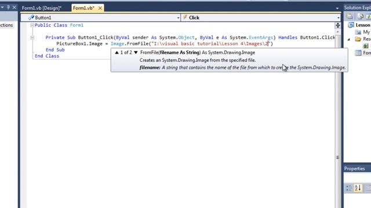Click the Alphabetical sort icon in Properties
371x208 pixels.
358,188
